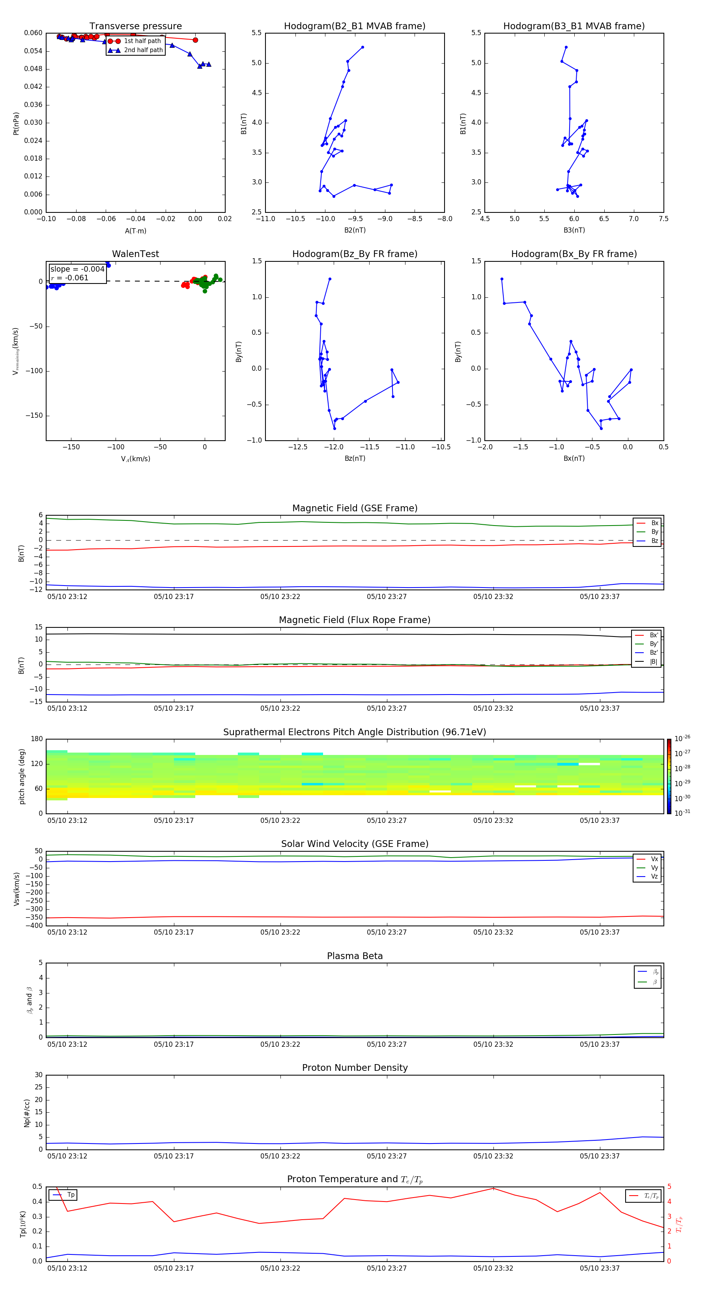Click the "Bz(nT)" x-axis label

click(355, 458)
